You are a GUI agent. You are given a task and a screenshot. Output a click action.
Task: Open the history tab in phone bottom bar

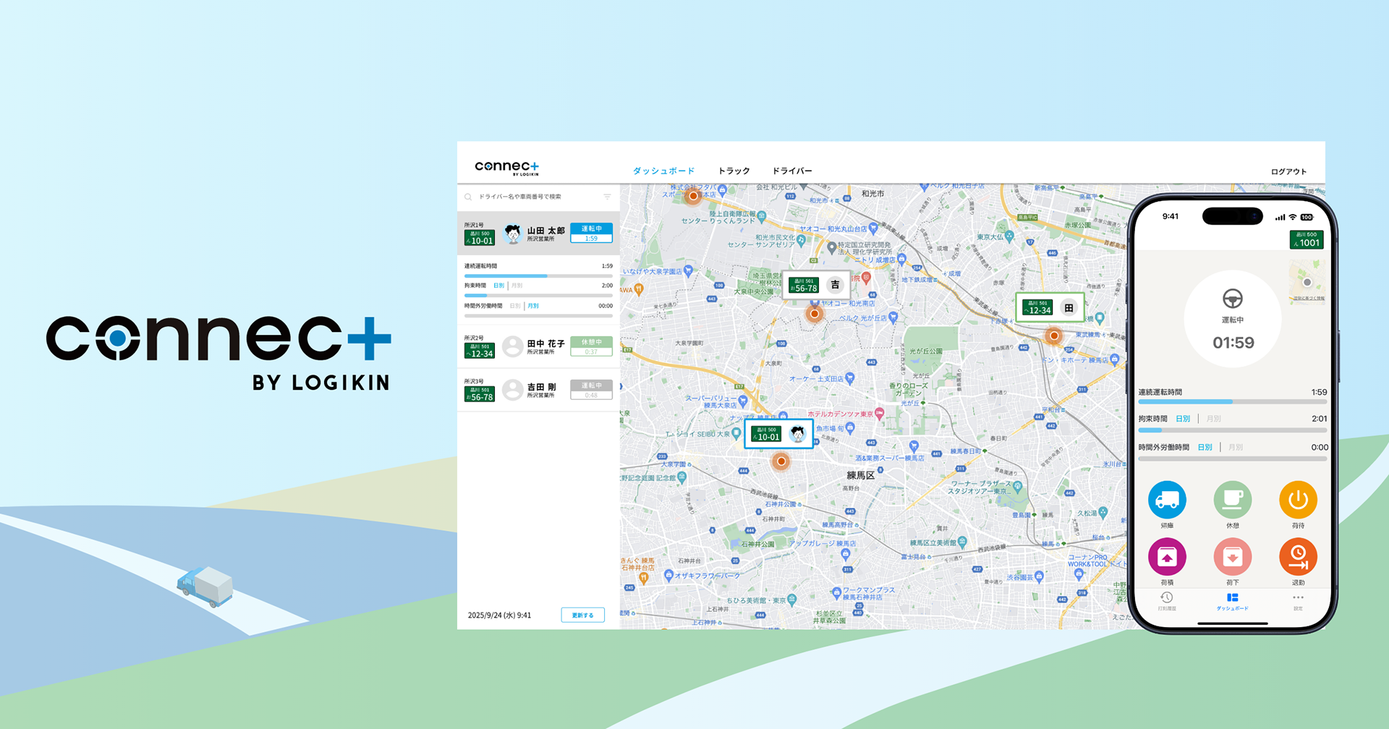pos(1167,601)
